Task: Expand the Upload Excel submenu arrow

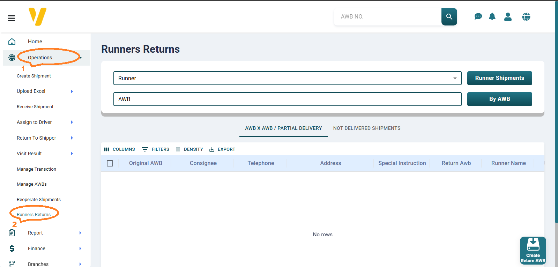Action: (x=72, y=91)
